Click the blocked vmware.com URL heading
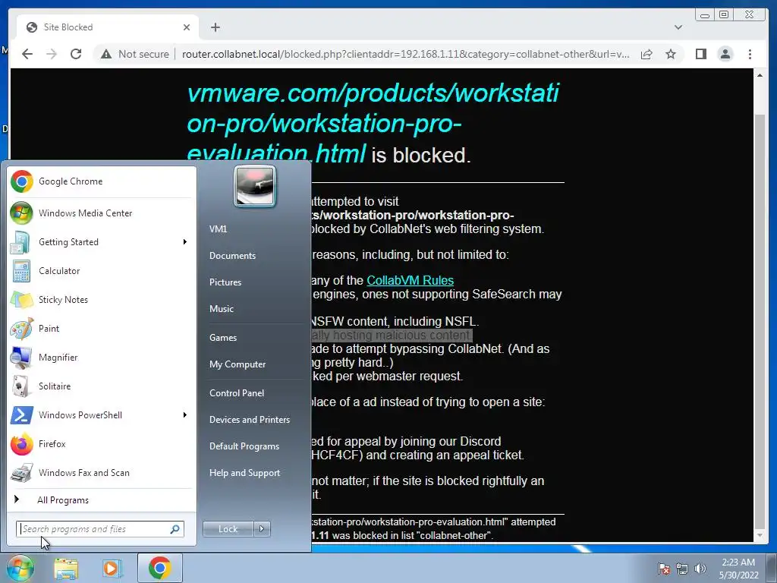 373,124
